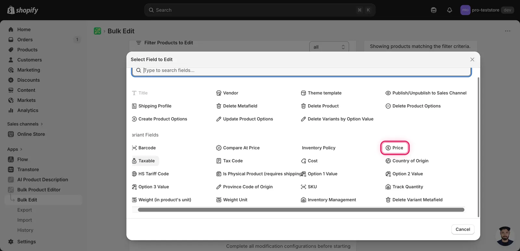Select the Price field
Image resolution: width=520 pixels, height=251 pixels.
point(395,148)
